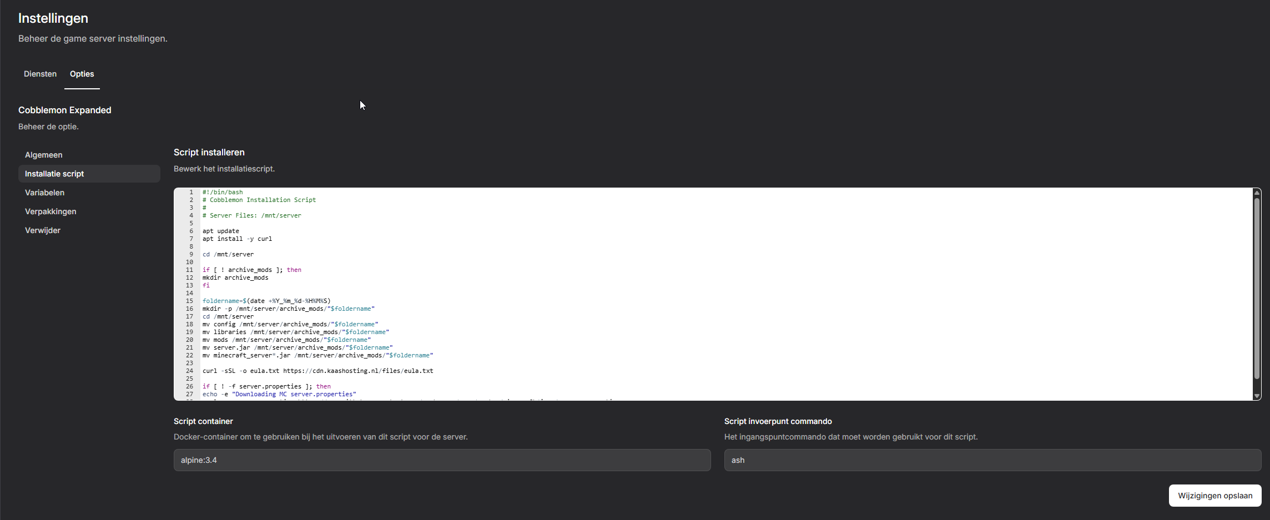Place cursor on the #!/bin/bash line

pos(223,192)
